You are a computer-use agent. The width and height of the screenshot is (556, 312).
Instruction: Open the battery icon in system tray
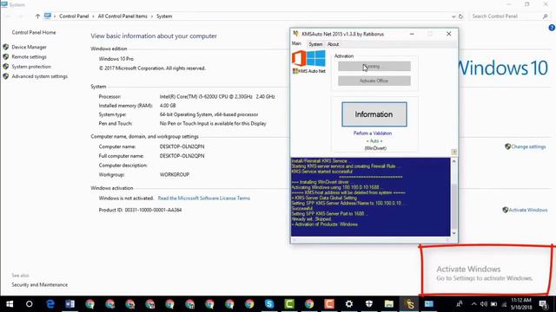click(x=493, y=304)
